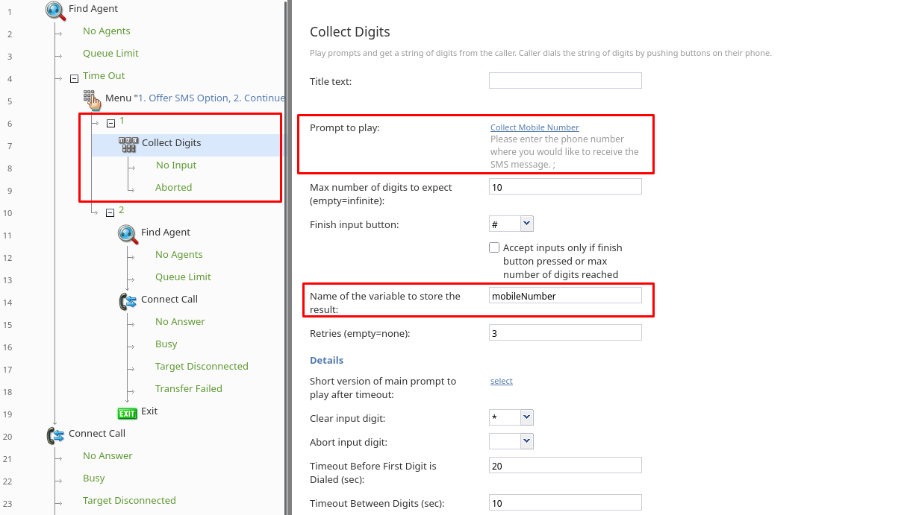Click the bottom Connect Call phone icon
910x515 pixels.
(x=55, y=435)
